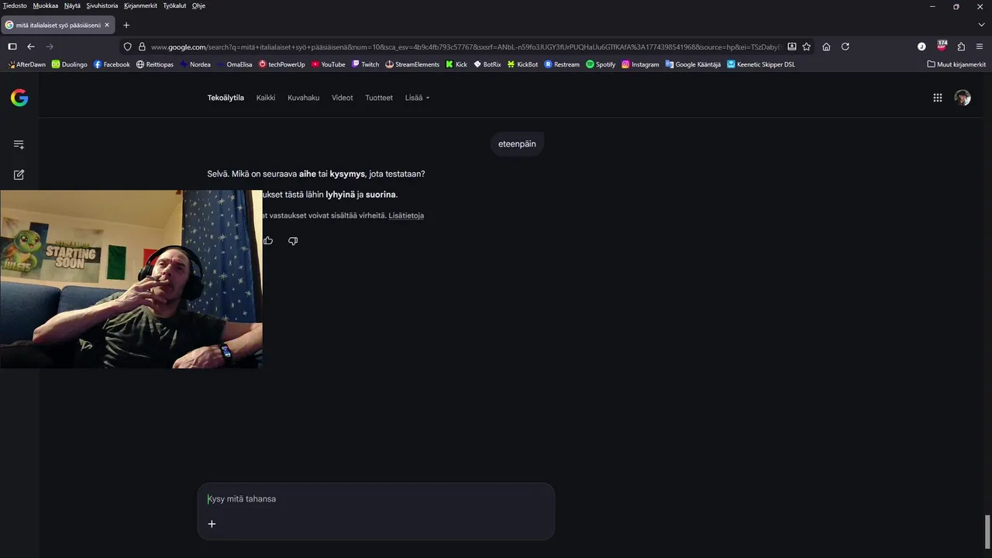Open the Facebook bookmark
This screenshot has width=992, height=558.
pos(112,64)
